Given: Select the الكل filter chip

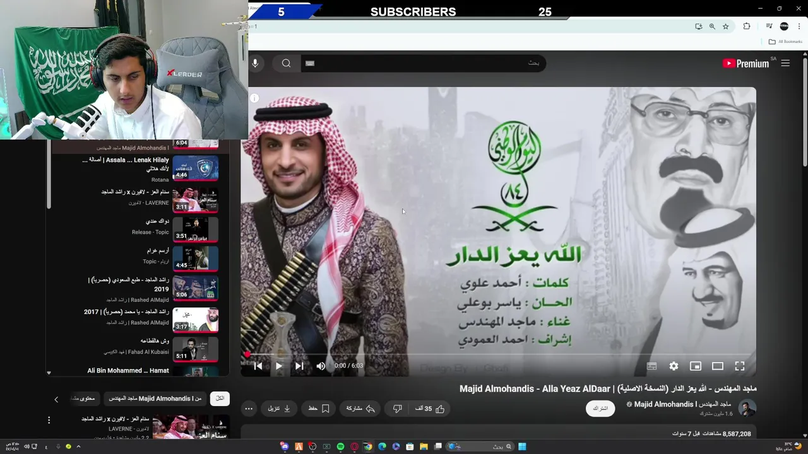Looking at the screenshot, I should pos(220,399).
